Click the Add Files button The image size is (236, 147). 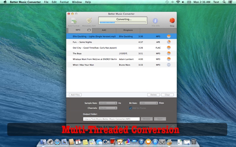click(x=75, y=95)
